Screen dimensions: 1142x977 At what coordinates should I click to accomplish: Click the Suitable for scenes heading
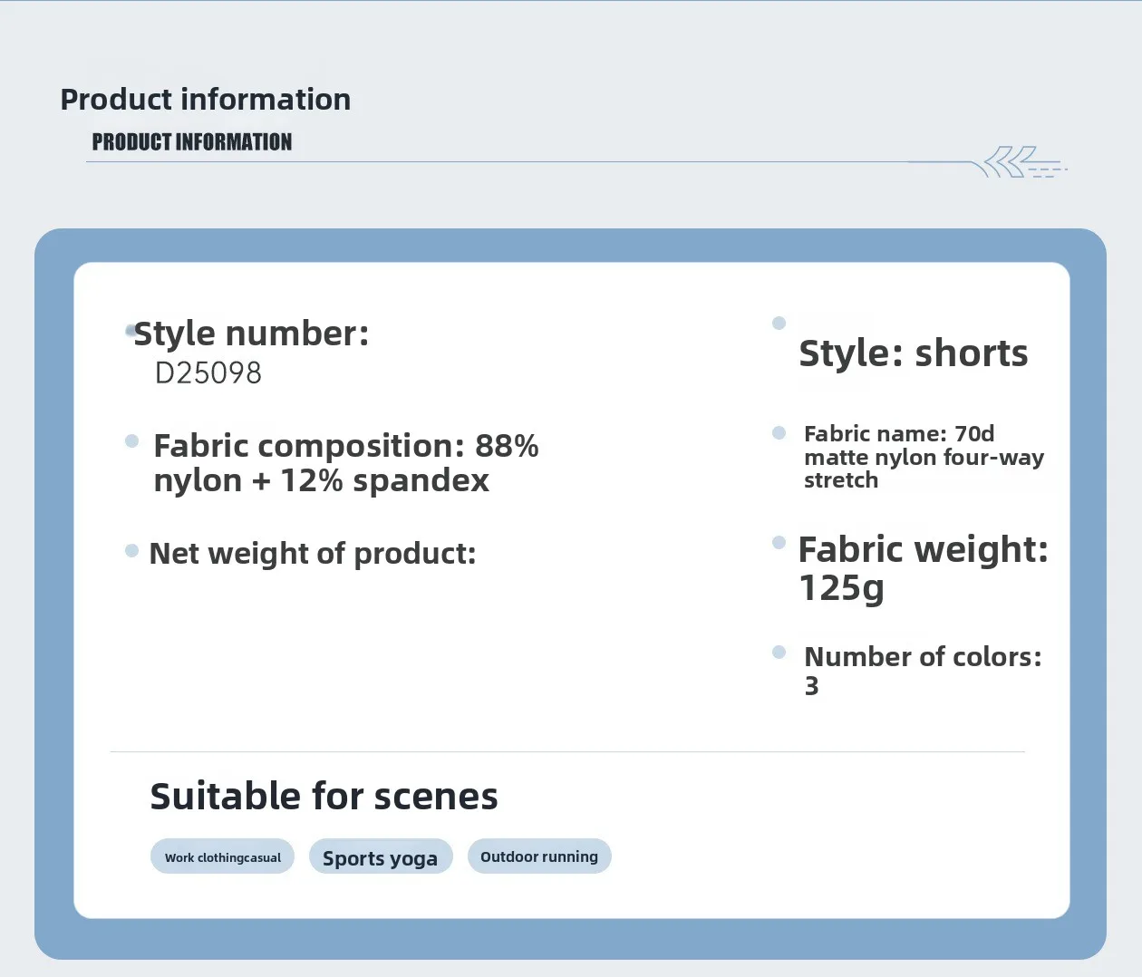[324, 797]
